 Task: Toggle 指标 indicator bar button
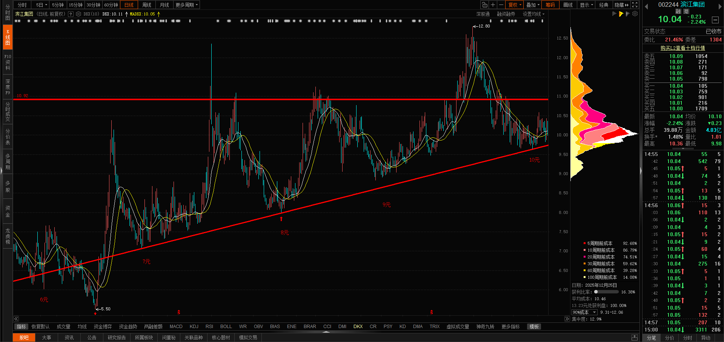[22, 327]
